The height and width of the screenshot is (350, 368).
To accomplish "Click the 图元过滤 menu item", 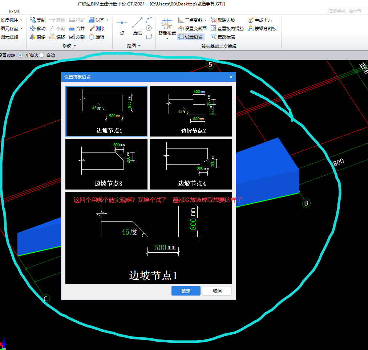I will click(9, 37).
